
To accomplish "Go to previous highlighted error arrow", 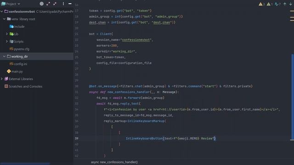I will pyautogui.click(x=285, y=4).
